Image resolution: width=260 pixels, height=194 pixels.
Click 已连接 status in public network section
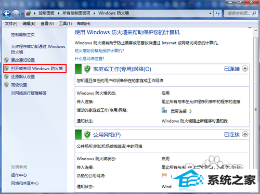click(x=232, y=134)
